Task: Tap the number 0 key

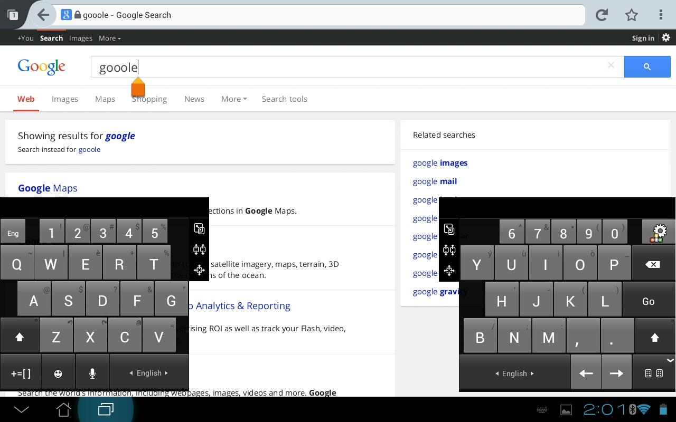Action: (614, 233)
